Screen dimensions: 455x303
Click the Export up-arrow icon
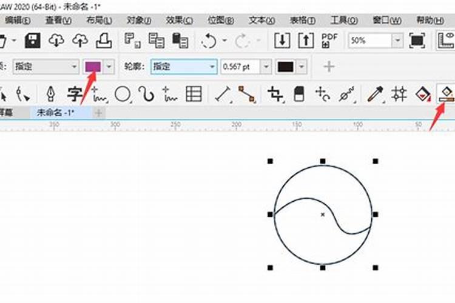point(306,41)
